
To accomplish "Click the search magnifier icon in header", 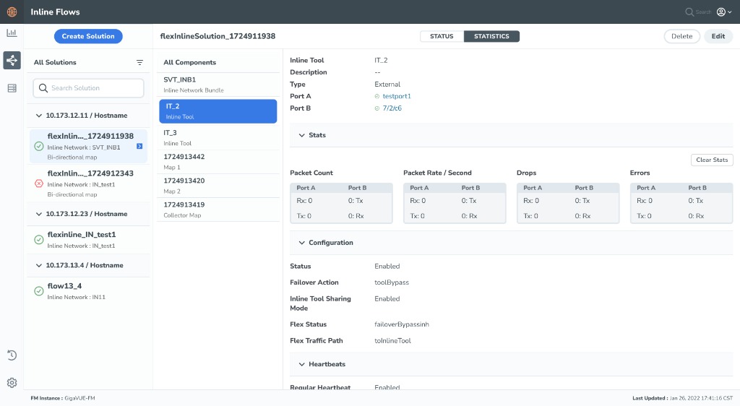I will pyautogui.click(x=689, y=12).
